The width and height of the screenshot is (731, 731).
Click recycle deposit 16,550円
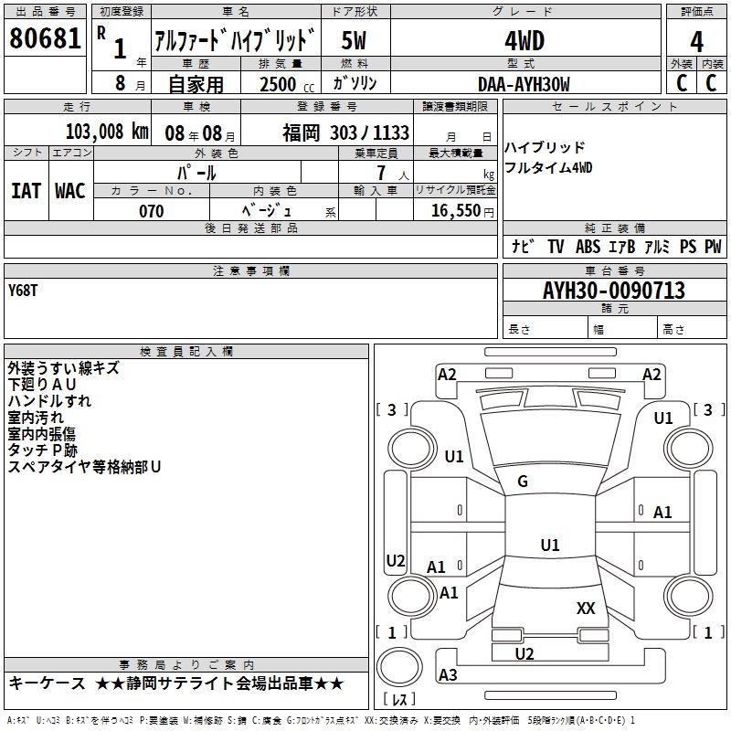(x=462, y=211)
